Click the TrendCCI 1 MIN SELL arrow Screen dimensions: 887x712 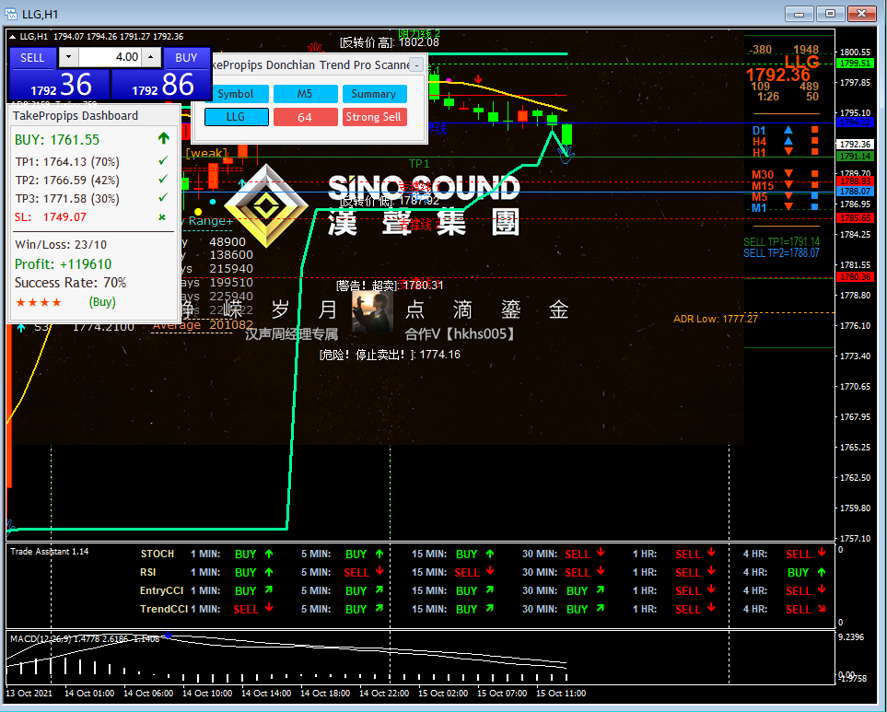point(269,608)
